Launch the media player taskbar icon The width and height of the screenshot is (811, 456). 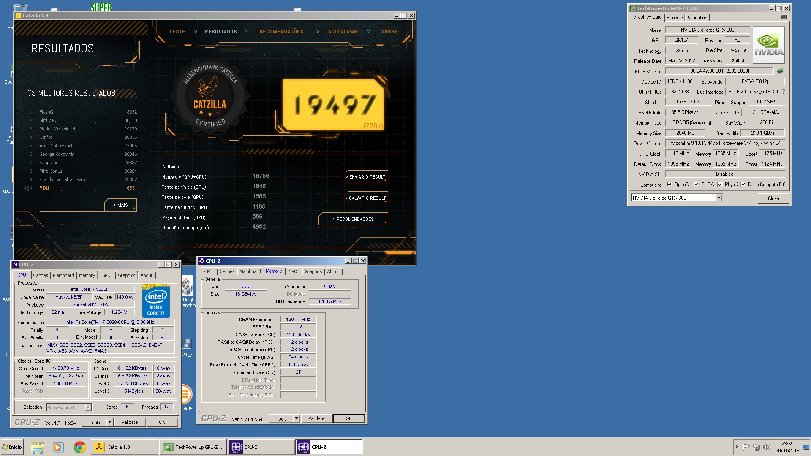click(x=58, y=447)
